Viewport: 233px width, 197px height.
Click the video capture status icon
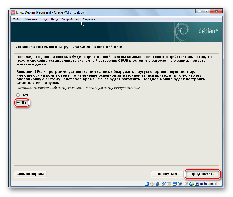180,184
